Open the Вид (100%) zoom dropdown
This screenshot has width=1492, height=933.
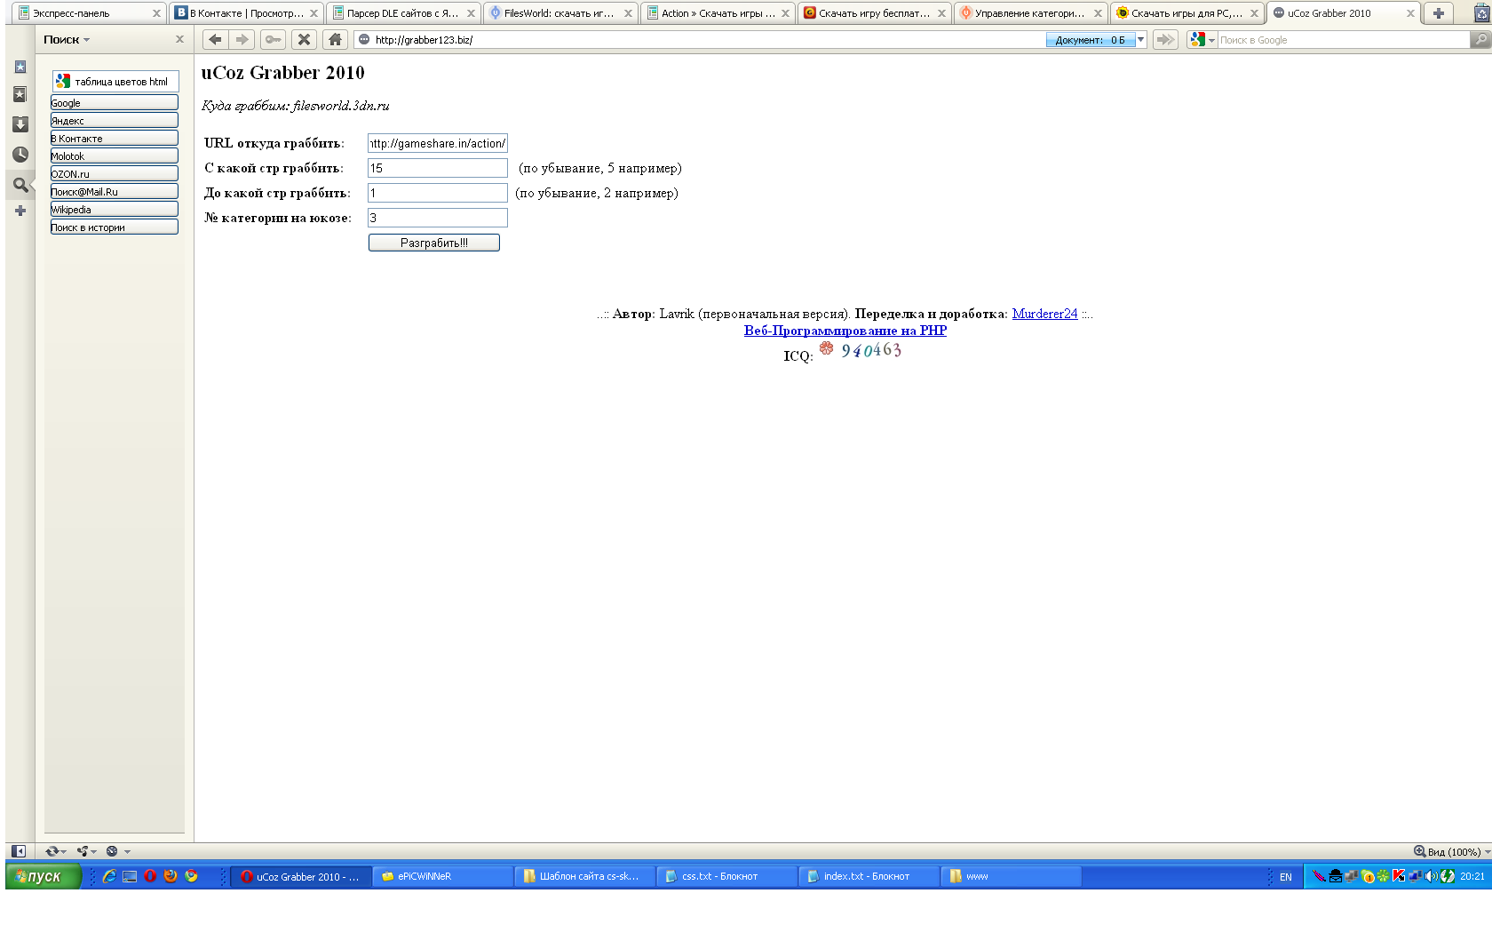click(1452, 851)
